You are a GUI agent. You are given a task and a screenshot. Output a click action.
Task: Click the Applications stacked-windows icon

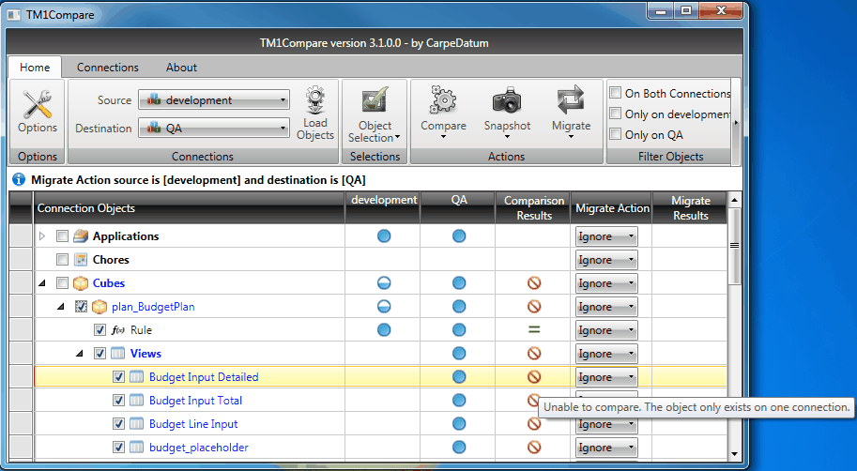(x=81, y=236)
